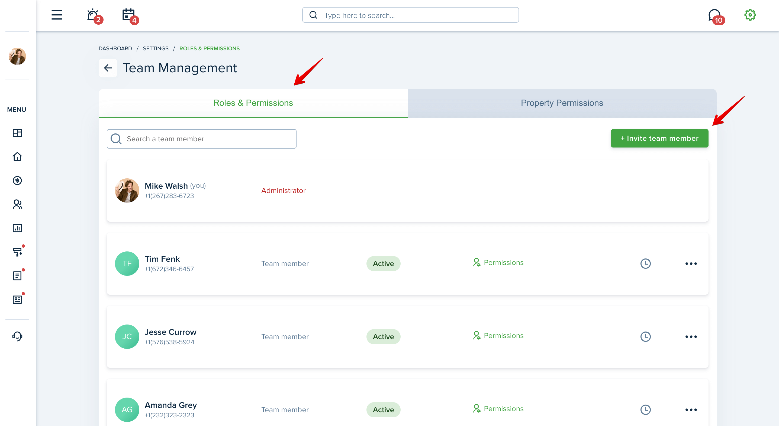Open settings gear icon

[x=750, y=15]
